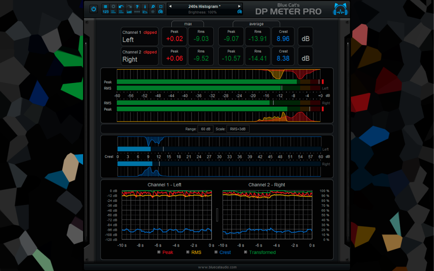The image size is (434, 271).
Task: Open the Range 60 dB dropdown
Action: [x=206, y=129]
